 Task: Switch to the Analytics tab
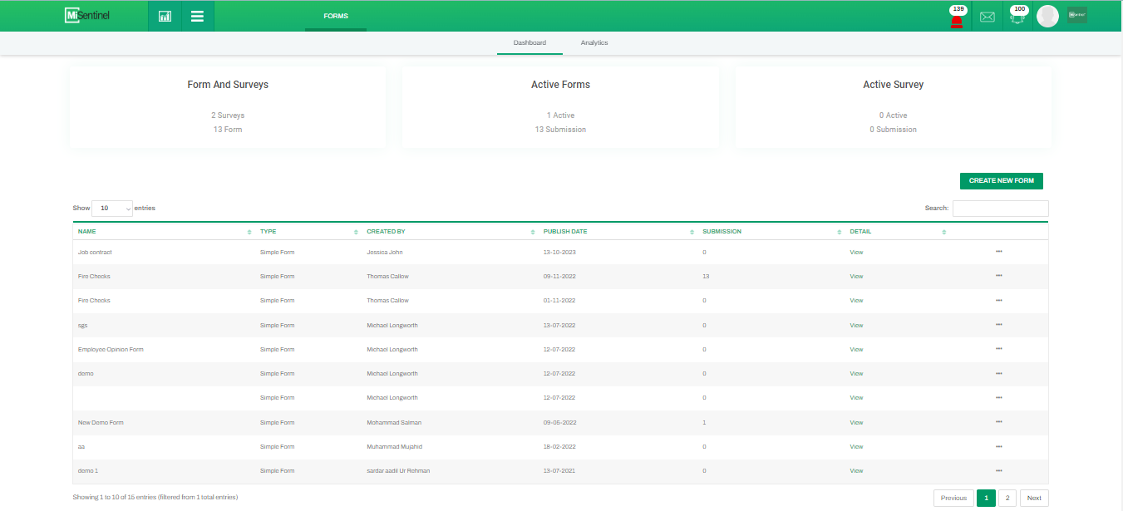[594, 42]
